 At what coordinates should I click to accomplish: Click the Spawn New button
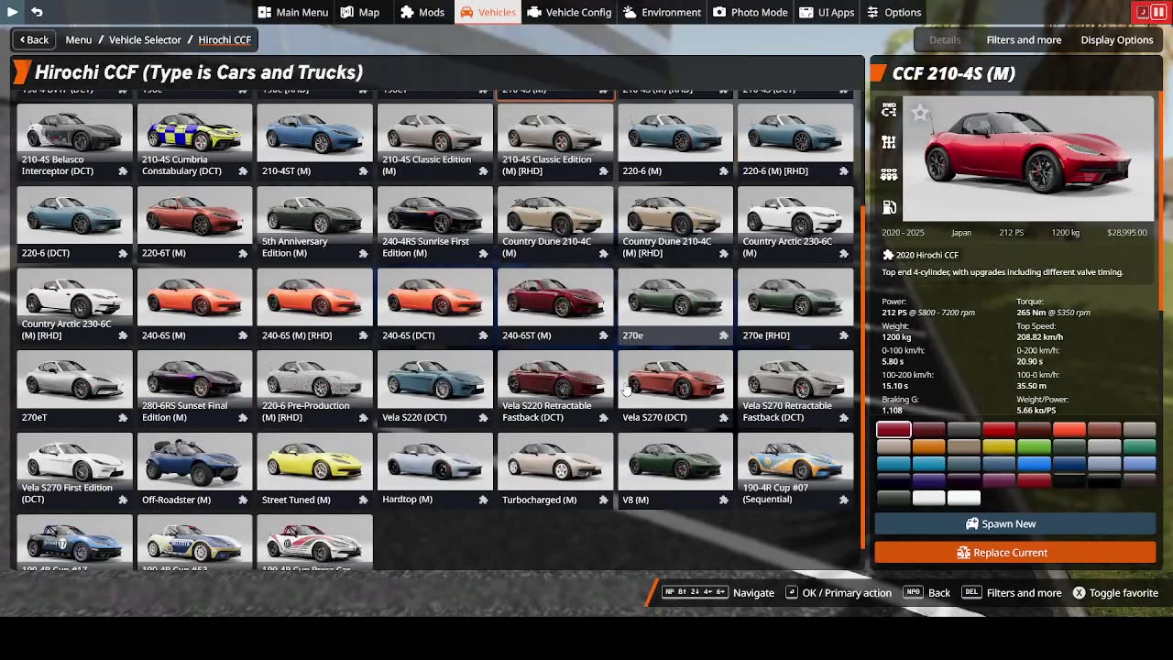[1015, 524]
